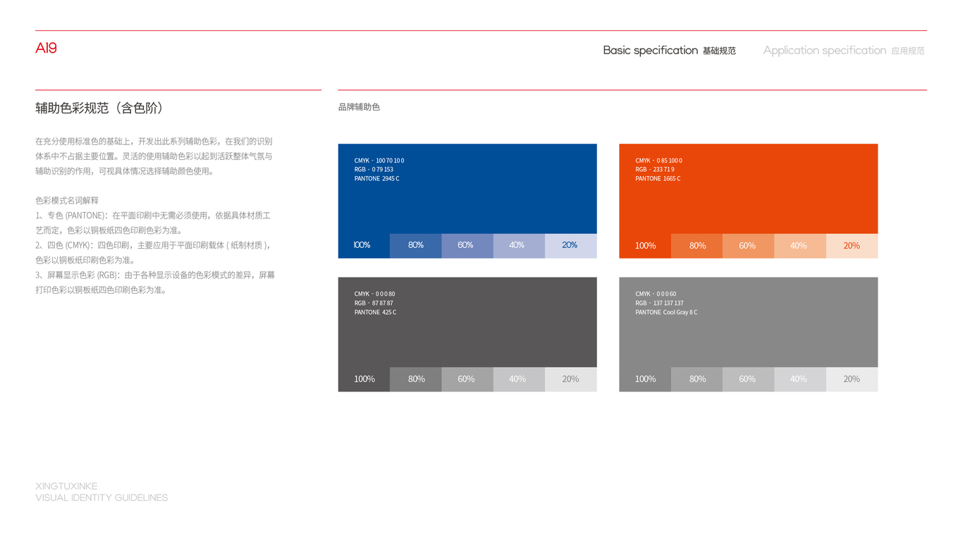The height and width of the screenshot is (541, 963).
Task: Select the dark gray 20% swatch
Action: (x=571, y=380)
